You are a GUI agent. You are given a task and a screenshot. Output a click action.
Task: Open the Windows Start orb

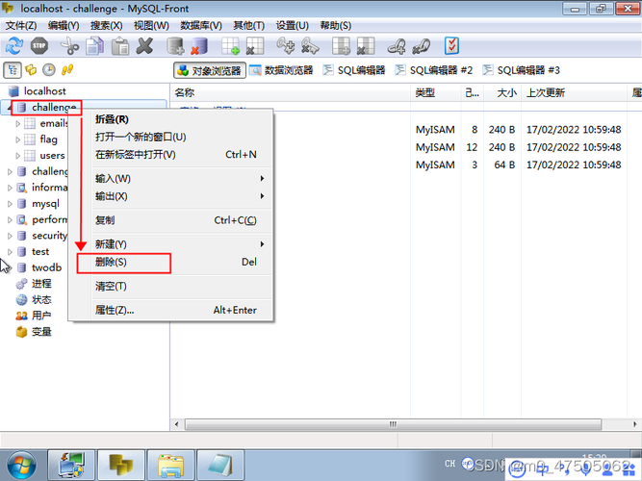point(21,465)
